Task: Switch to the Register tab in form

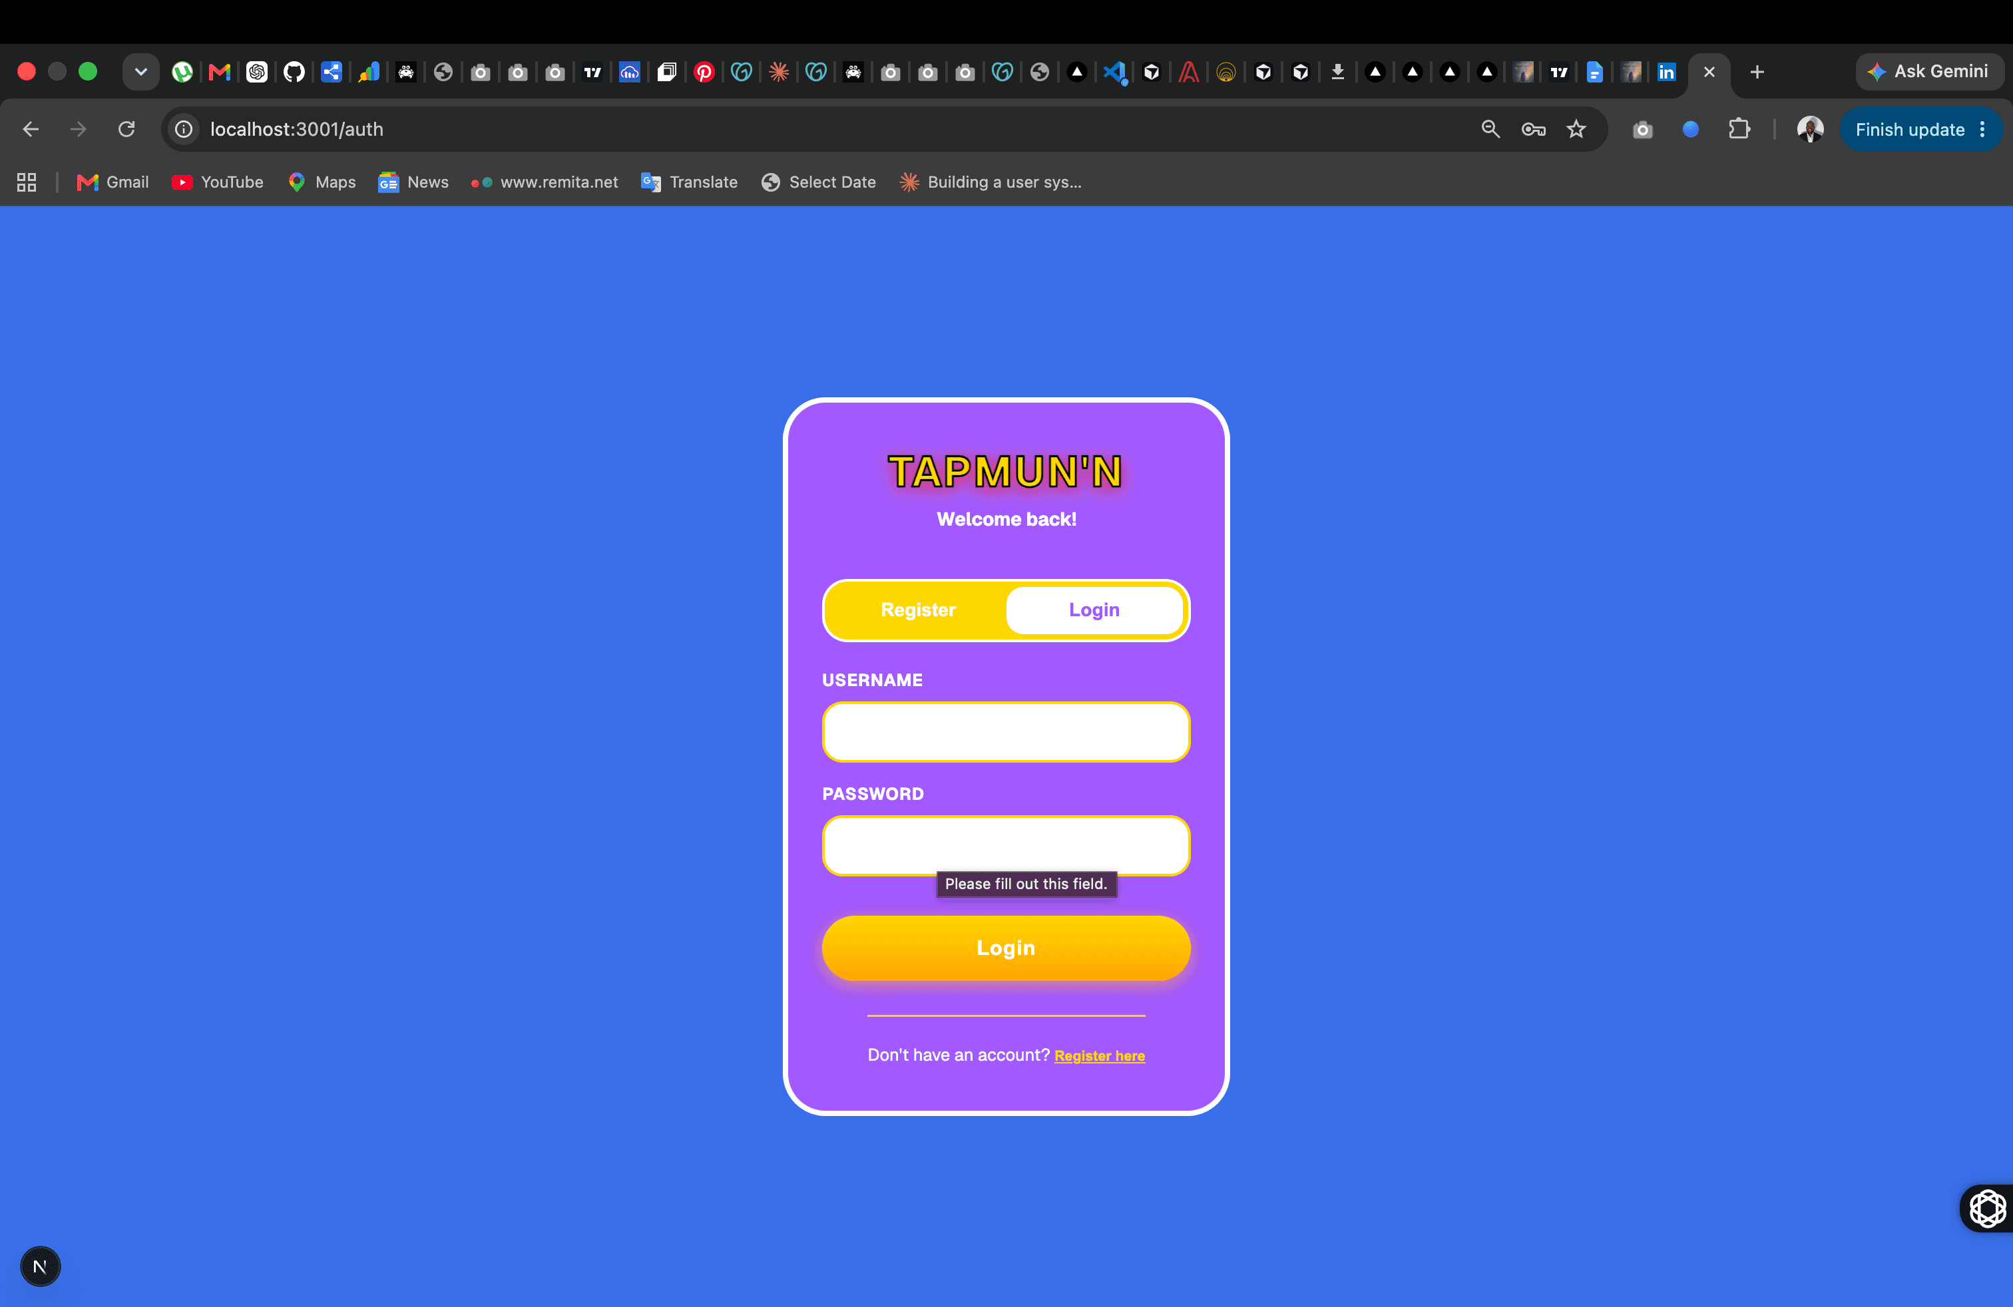Action: coord(918,610)
